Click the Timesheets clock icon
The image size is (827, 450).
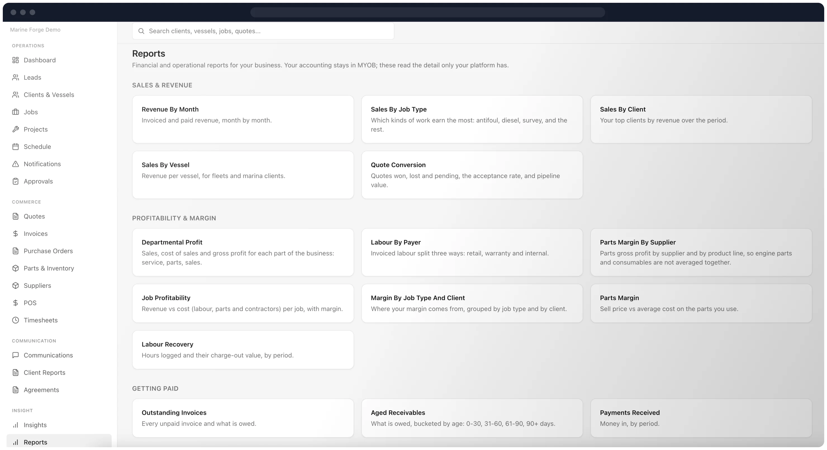[x=15, y=321]
